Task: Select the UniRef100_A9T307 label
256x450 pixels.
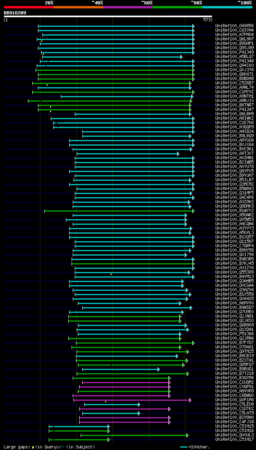Action: (x=234, y=154)
